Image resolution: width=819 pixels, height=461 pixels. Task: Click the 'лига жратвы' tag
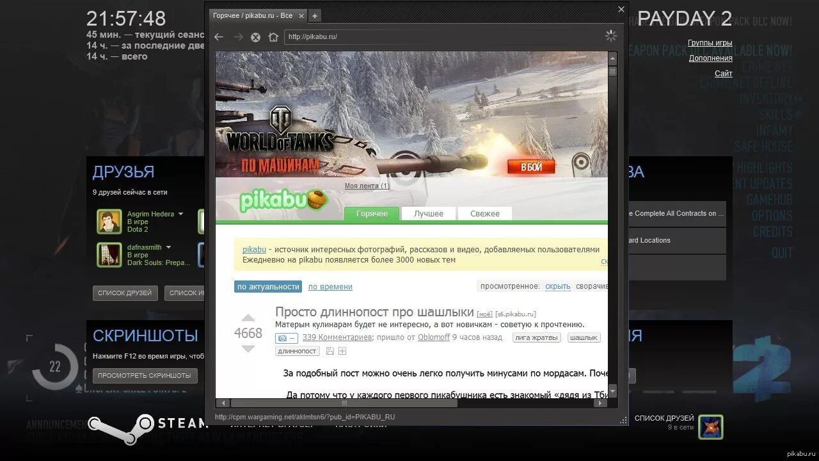click(536, 337)
